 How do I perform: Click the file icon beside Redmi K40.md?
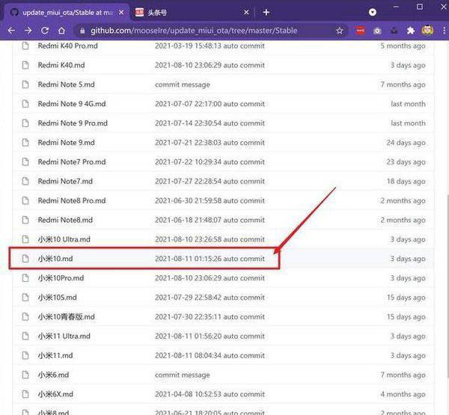tap(25, 65)
